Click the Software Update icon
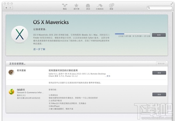175x121 pixels. pos(11,72)
